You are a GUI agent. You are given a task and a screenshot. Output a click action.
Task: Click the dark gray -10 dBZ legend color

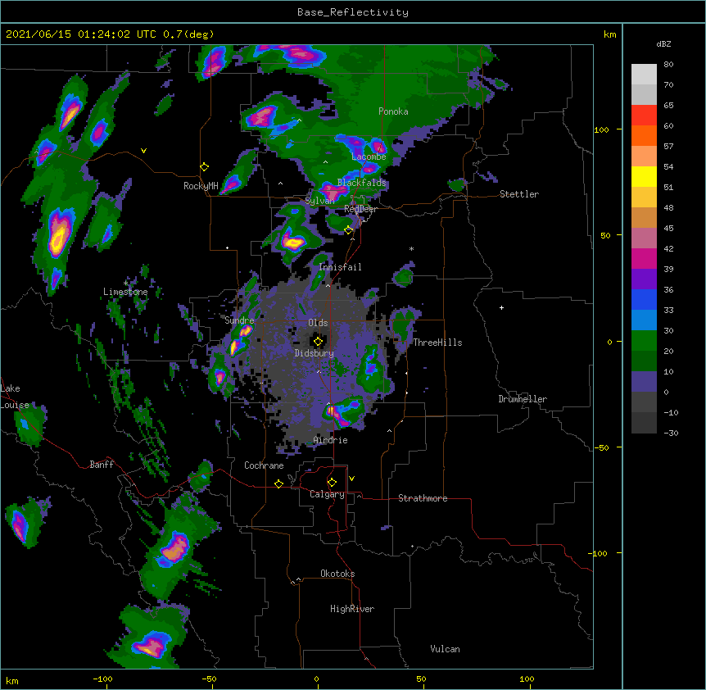point(644,423)
